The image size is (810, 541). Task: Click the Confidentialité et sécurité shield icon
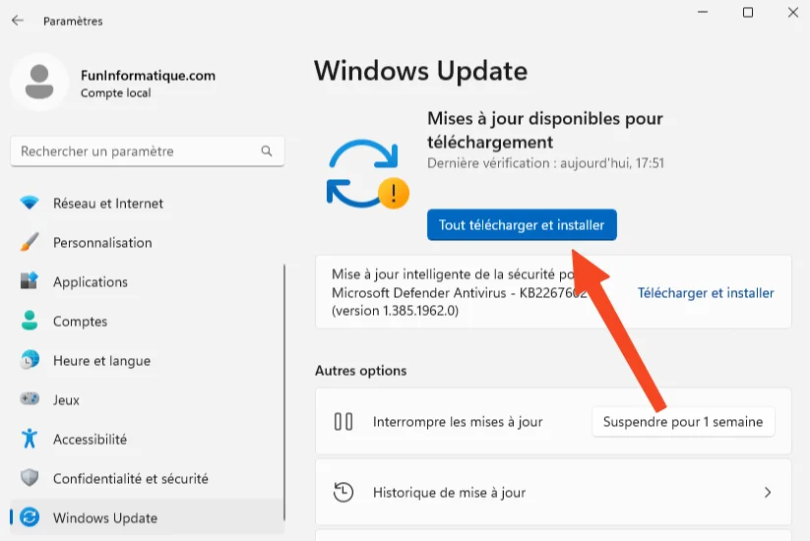coord(30,478)
